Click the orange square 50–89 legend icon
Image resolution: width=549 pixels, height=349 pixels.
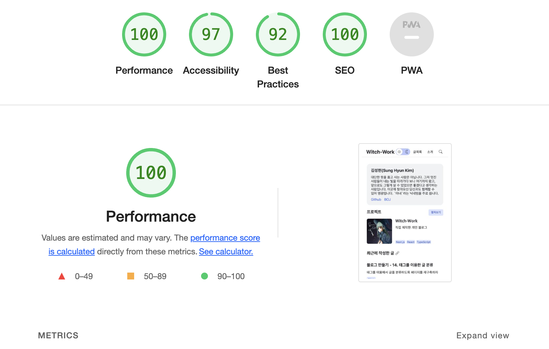(131, 276)
